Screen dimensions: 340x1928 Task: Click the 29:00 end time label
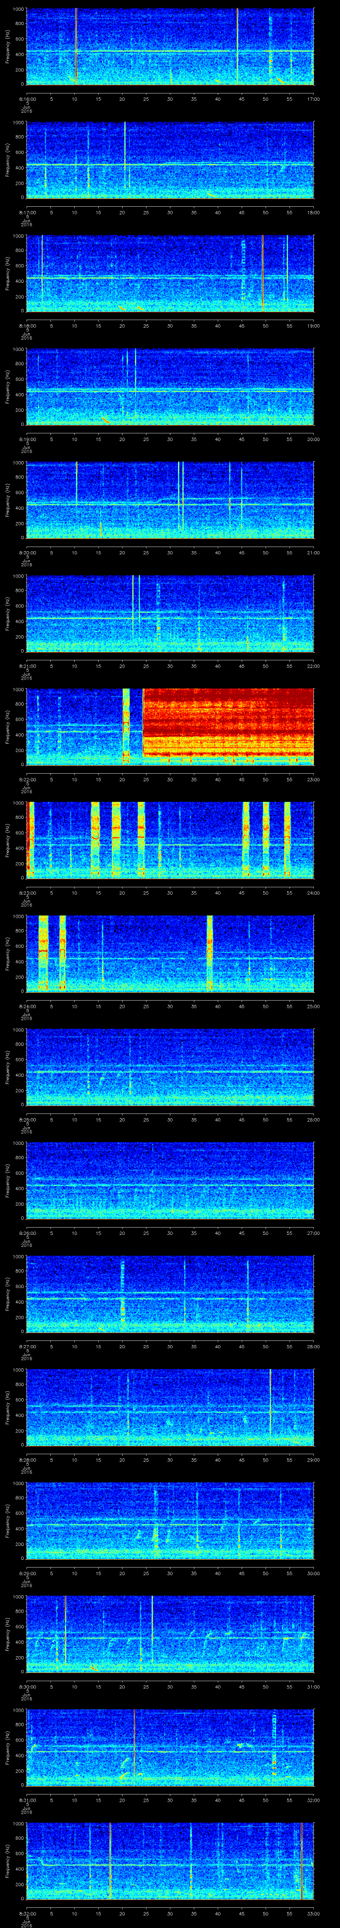click(x=314, y=1460)
